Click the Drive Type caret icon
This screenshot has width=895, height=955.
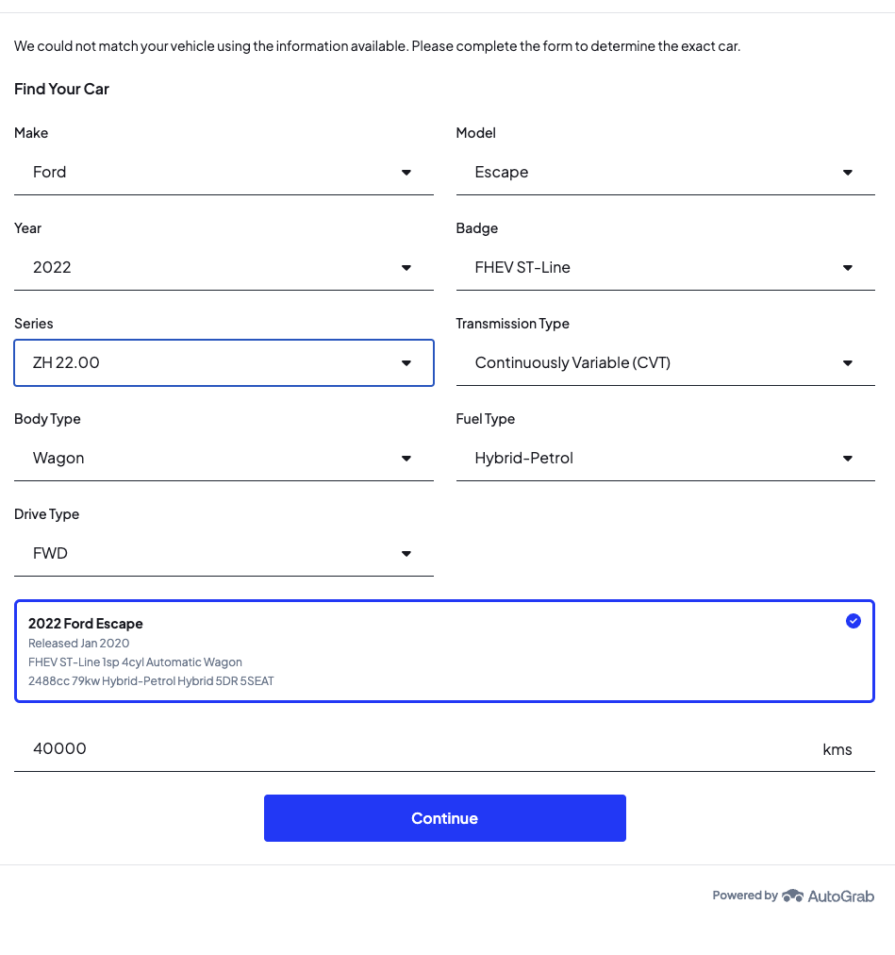coord(406,554)
